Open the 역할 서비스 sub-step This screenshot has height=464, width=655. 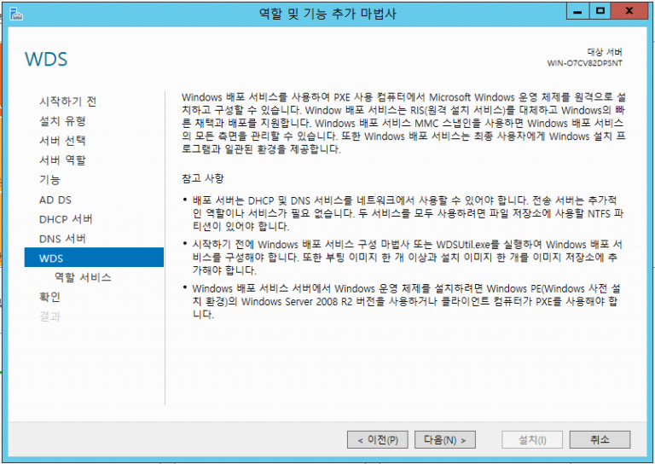point(83,277)
